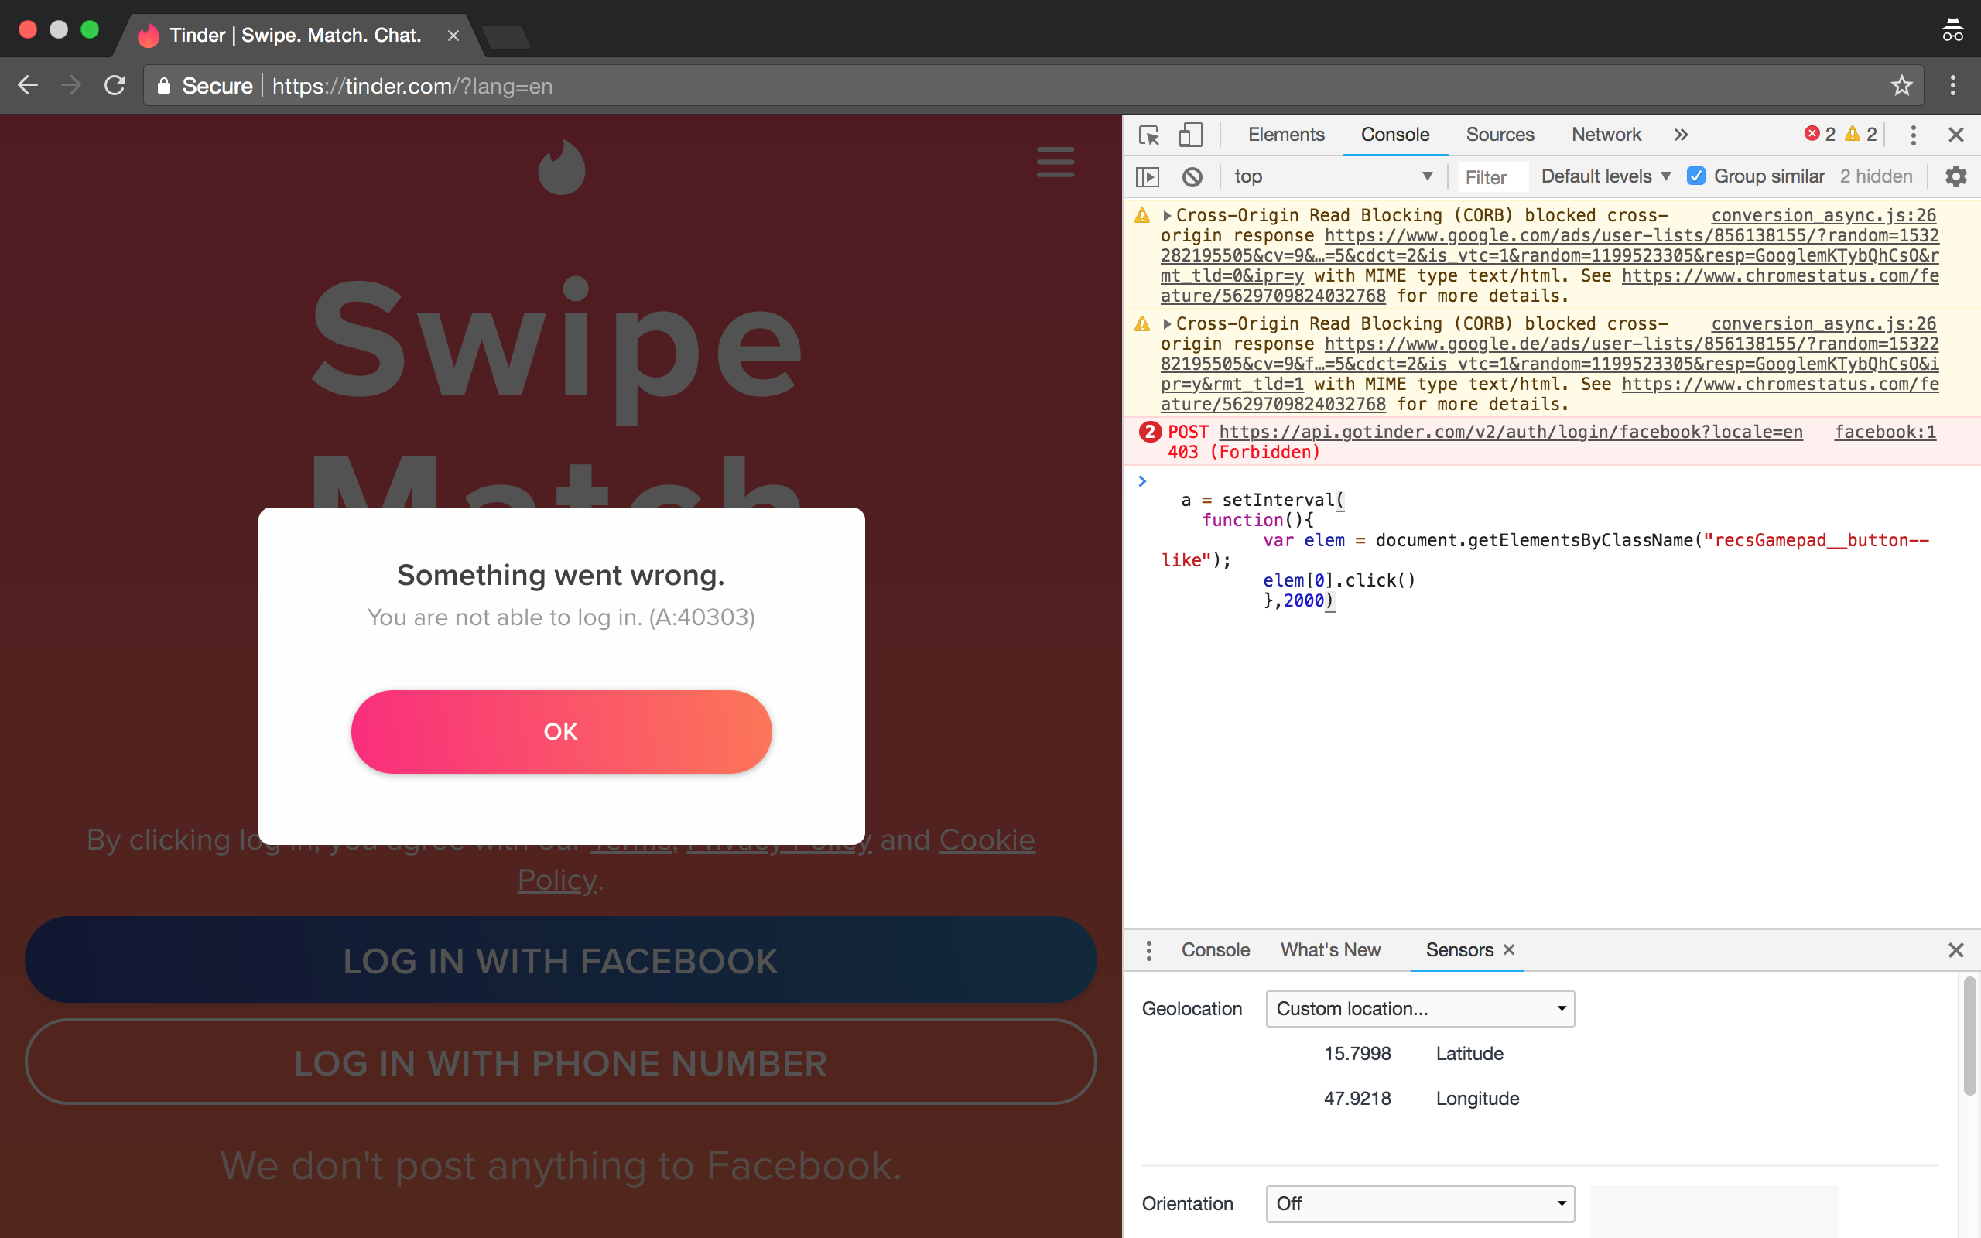Screen dimensions: 1981x1238
Task: Click the Sensors panel vertical scrollbar
Action: coord(1969,1036)
